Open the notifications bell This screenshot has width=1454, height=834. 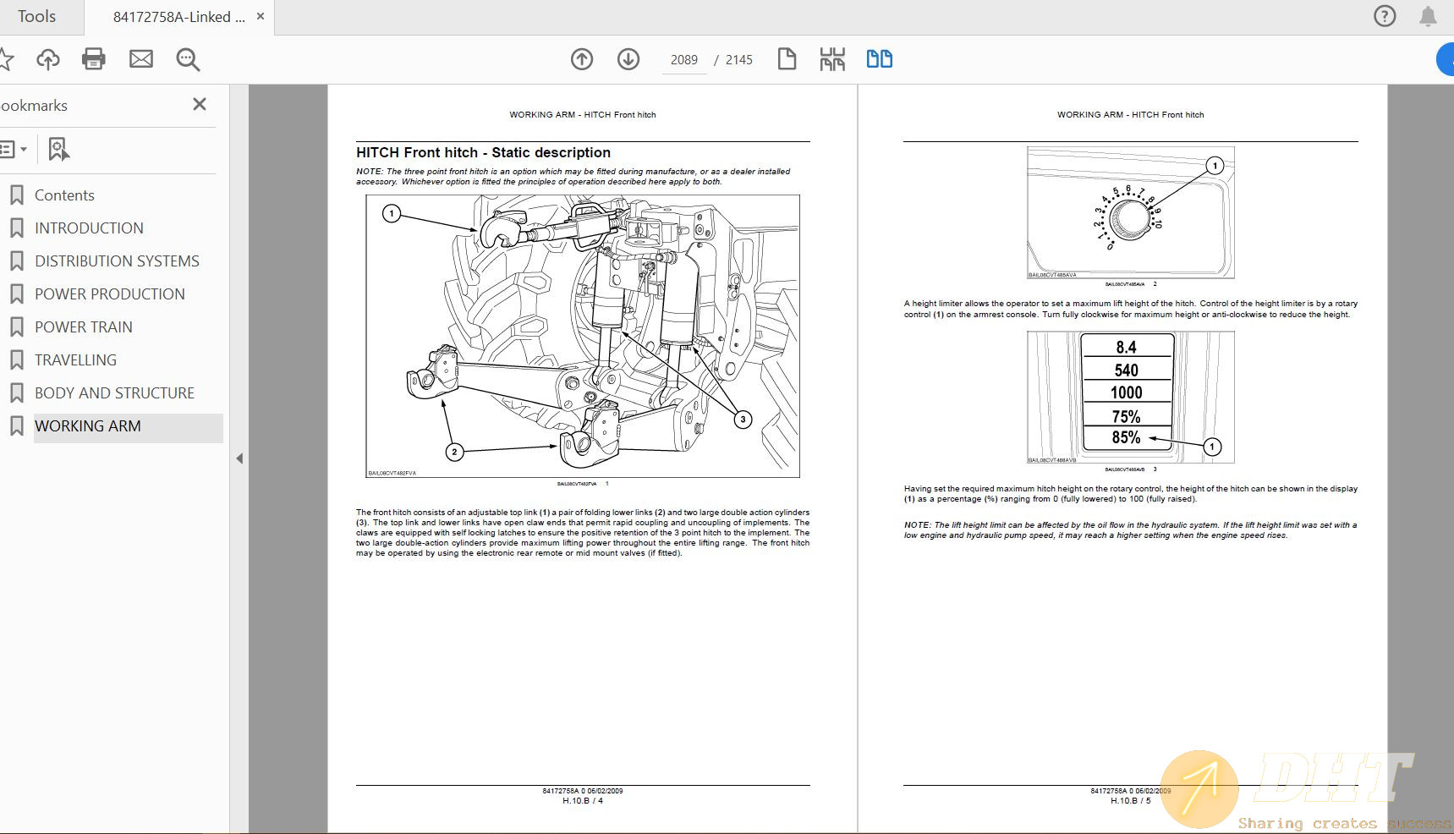1428,16
